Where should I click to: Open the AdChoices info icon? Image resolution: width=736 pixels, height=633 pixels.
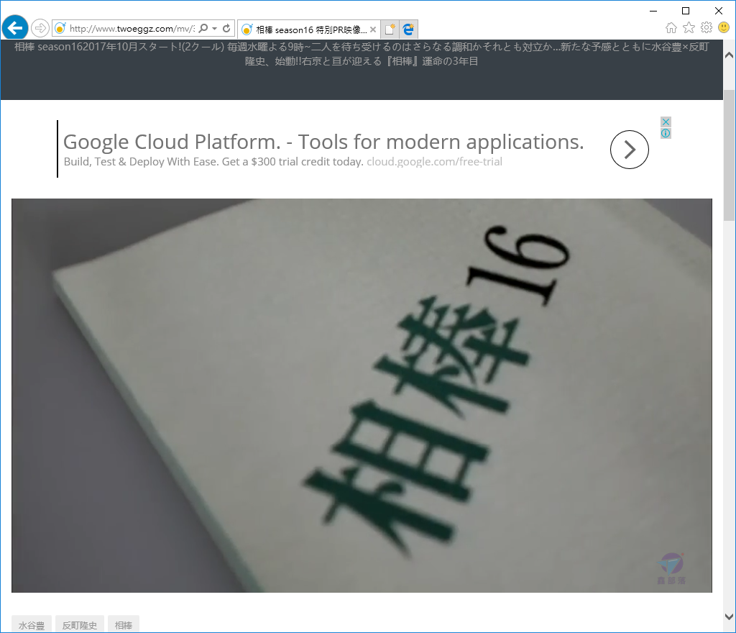tap(666, 133)
